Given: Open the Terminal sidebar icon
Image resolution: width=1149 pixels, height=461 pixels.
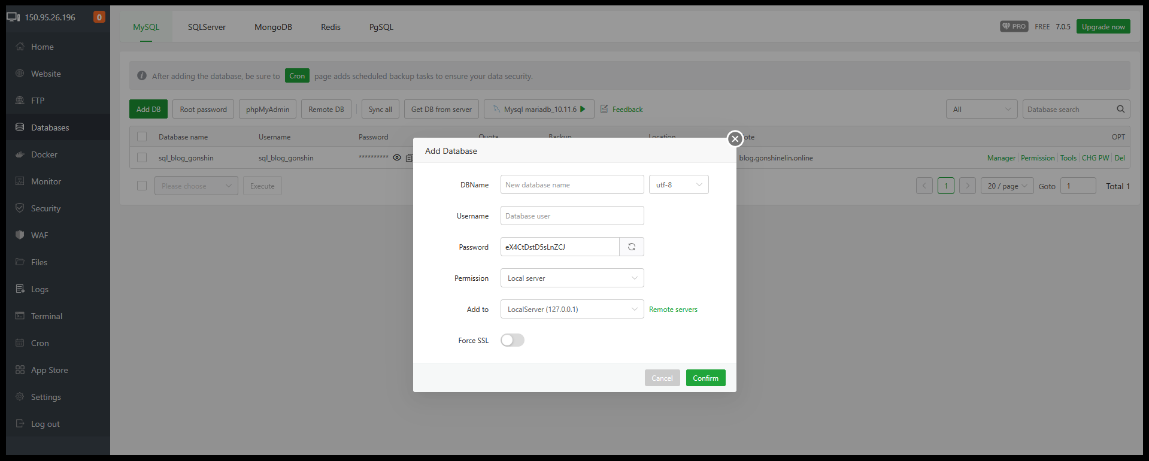Looking at the screenshot, I should [20, 316].
